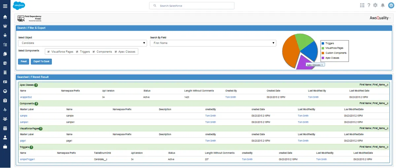
Task: Click the blue Triggers legend swatch
Action: (x=323, y=43)
